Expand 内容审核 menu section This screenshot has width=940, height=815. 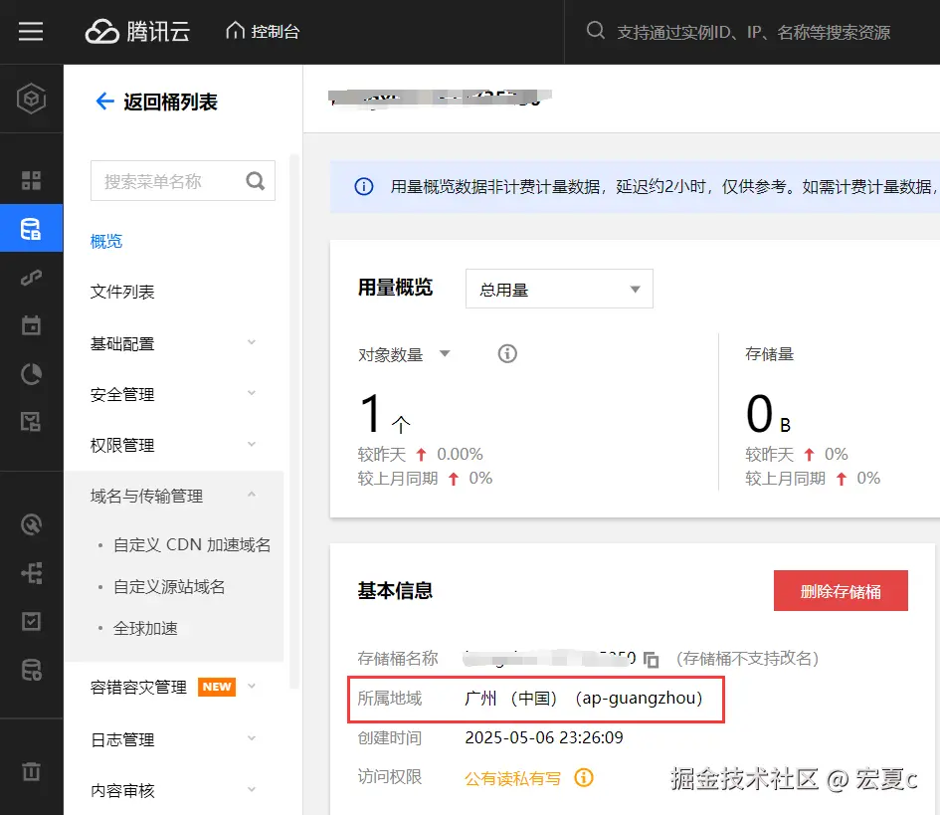pyautogui.click(x=174, y=790)
